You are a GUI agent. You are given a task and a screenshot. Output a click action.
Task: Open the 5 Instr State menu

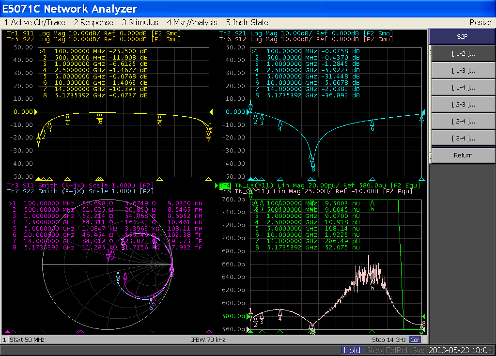point(247,22)
